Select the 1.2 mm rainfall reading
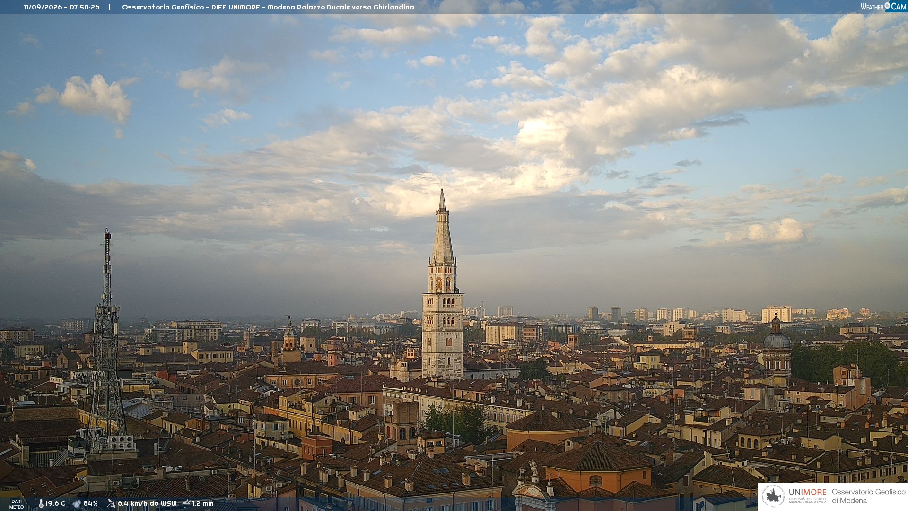This screenshot has height=511, width=908. click(x=203, y=503)
